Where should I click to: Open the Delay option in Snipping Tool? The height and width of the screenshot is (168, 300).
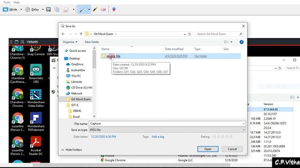tap(32, 9)
